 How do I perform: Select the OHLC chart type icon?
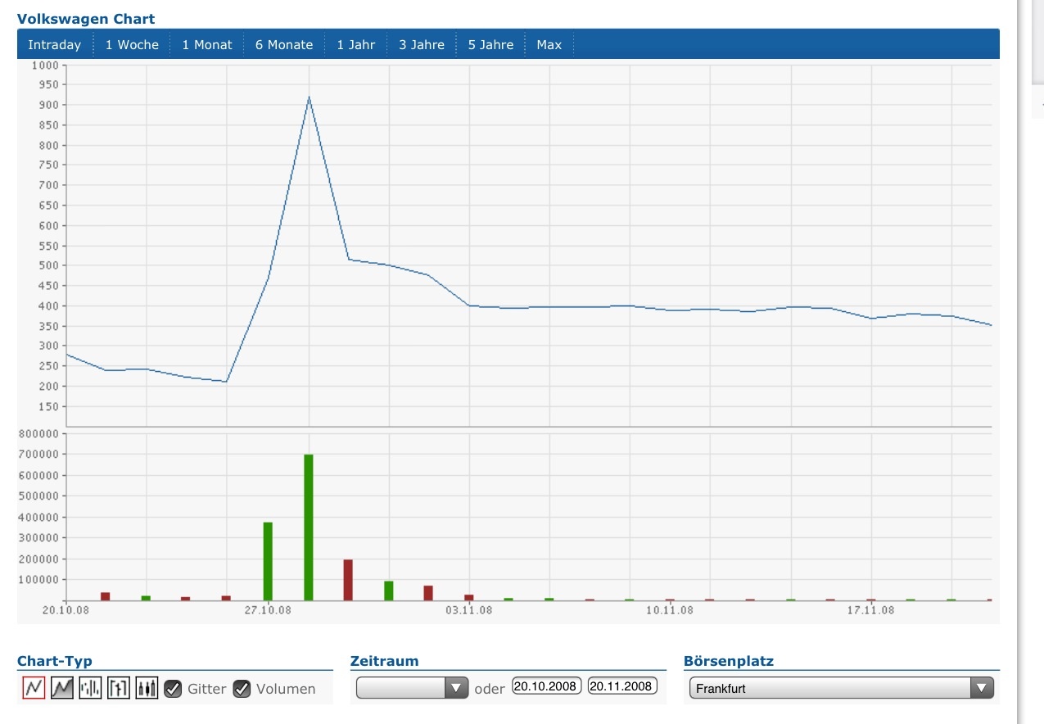pos(119,689)
